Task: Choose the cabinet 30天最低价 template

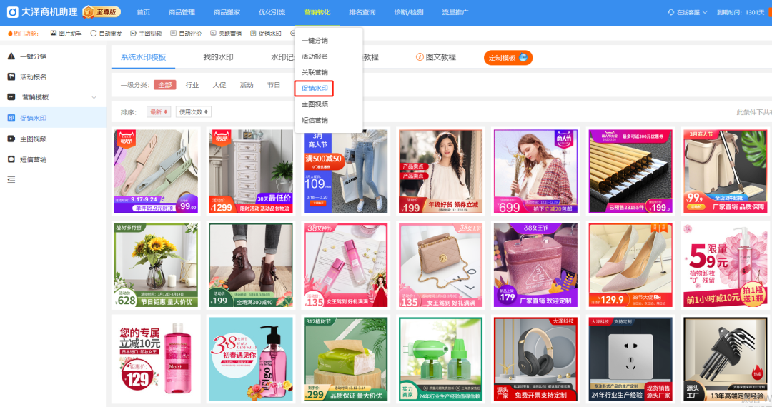Action: coord(251,171)
